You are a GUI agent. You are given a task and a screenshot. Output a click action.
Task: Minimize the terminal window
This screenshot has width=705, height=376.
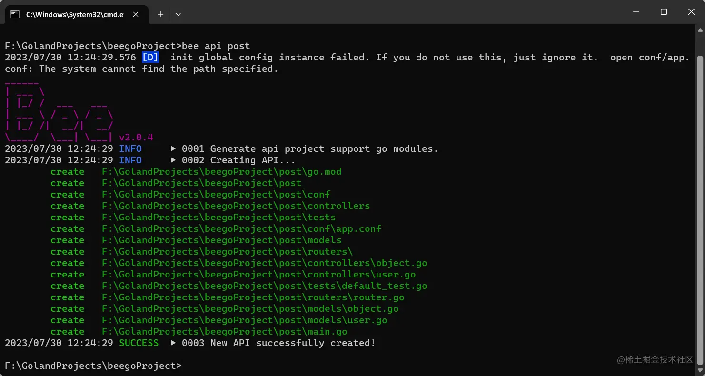point(636,12)
